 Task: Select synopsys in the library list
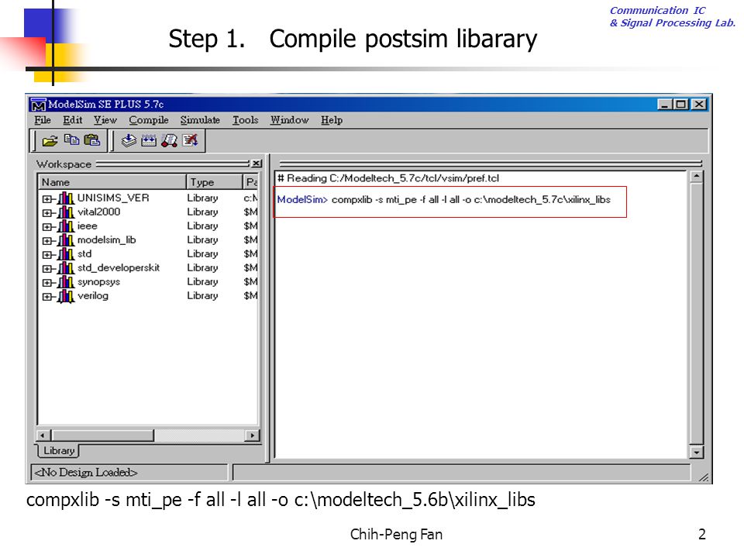pos(98,282)
